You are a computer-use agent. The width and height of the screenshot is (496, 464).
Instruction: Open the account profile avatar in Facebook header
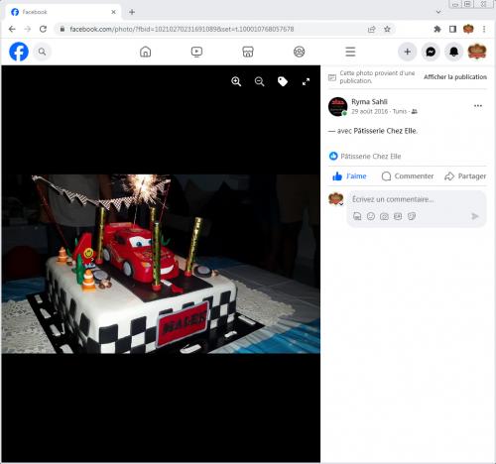(x=477, y=52)
